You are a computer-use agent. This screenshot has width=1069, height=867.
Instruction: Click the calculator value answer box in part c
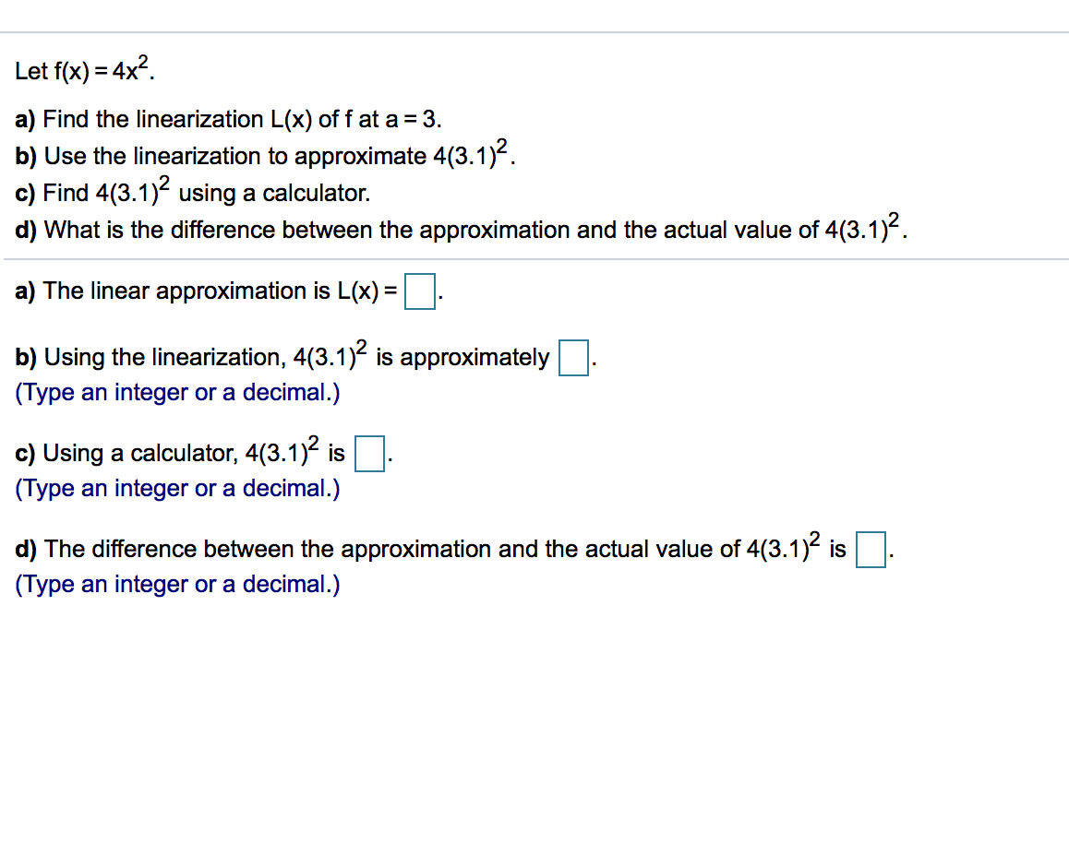tap(368, 455)
